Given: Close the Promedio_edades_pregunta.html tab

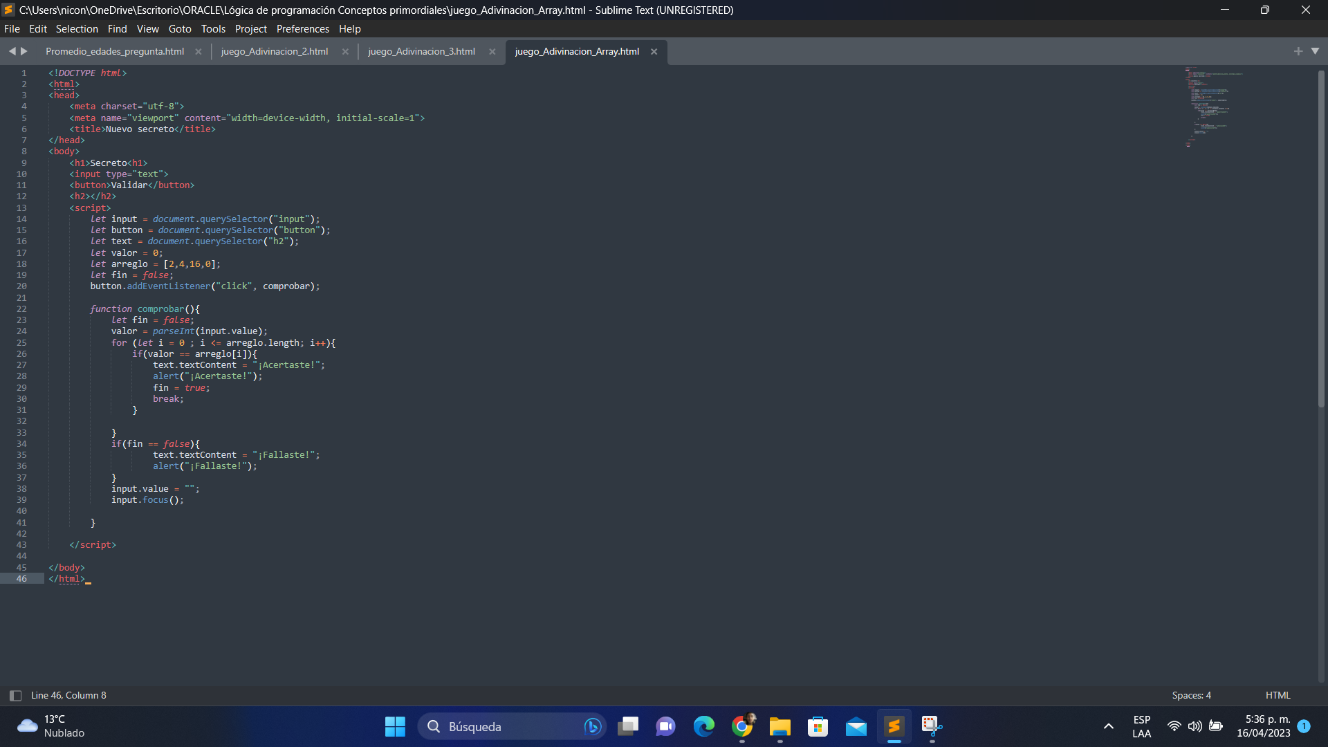Looking at the screenshot, I should click(x=199, y=52).
